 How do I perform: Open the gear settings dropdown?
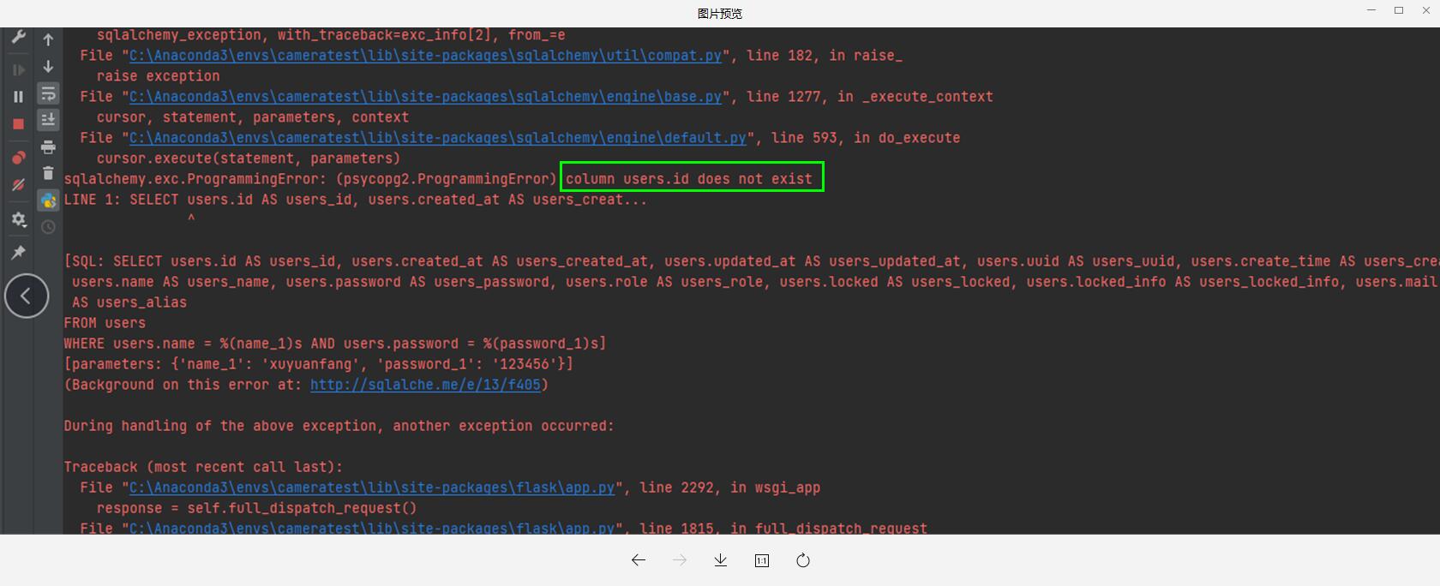coord(18,220)
